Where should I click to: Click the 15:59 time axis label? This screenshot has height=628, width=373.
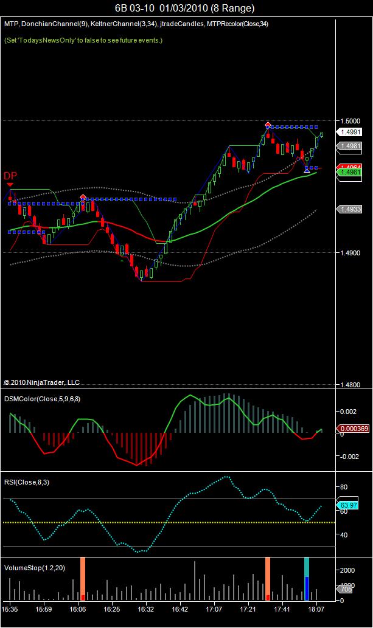43,609
